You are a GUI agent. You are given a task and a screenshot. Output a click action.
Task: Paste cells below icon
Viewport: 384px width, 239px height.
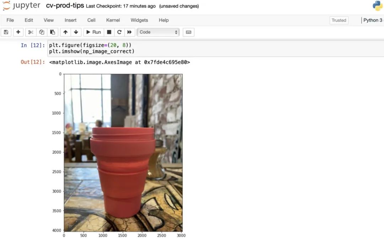point(52,32)
